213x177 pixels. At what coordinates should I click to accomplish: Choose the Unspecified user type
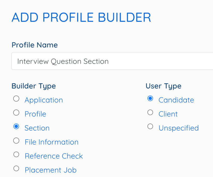[x=150, y=126]
